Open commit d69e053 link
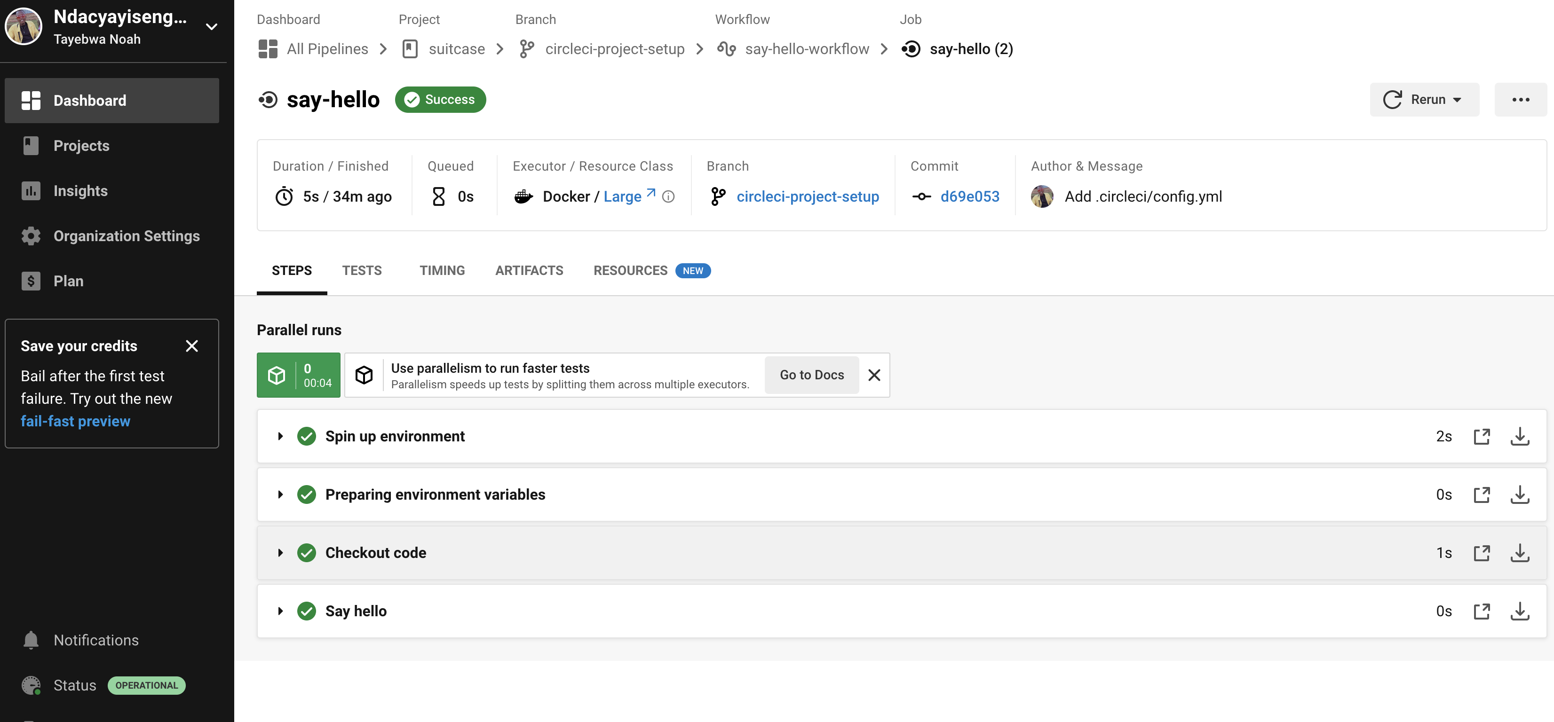Image resolution: width=1554 pixels, height=722 pixels. pos(969,196)
